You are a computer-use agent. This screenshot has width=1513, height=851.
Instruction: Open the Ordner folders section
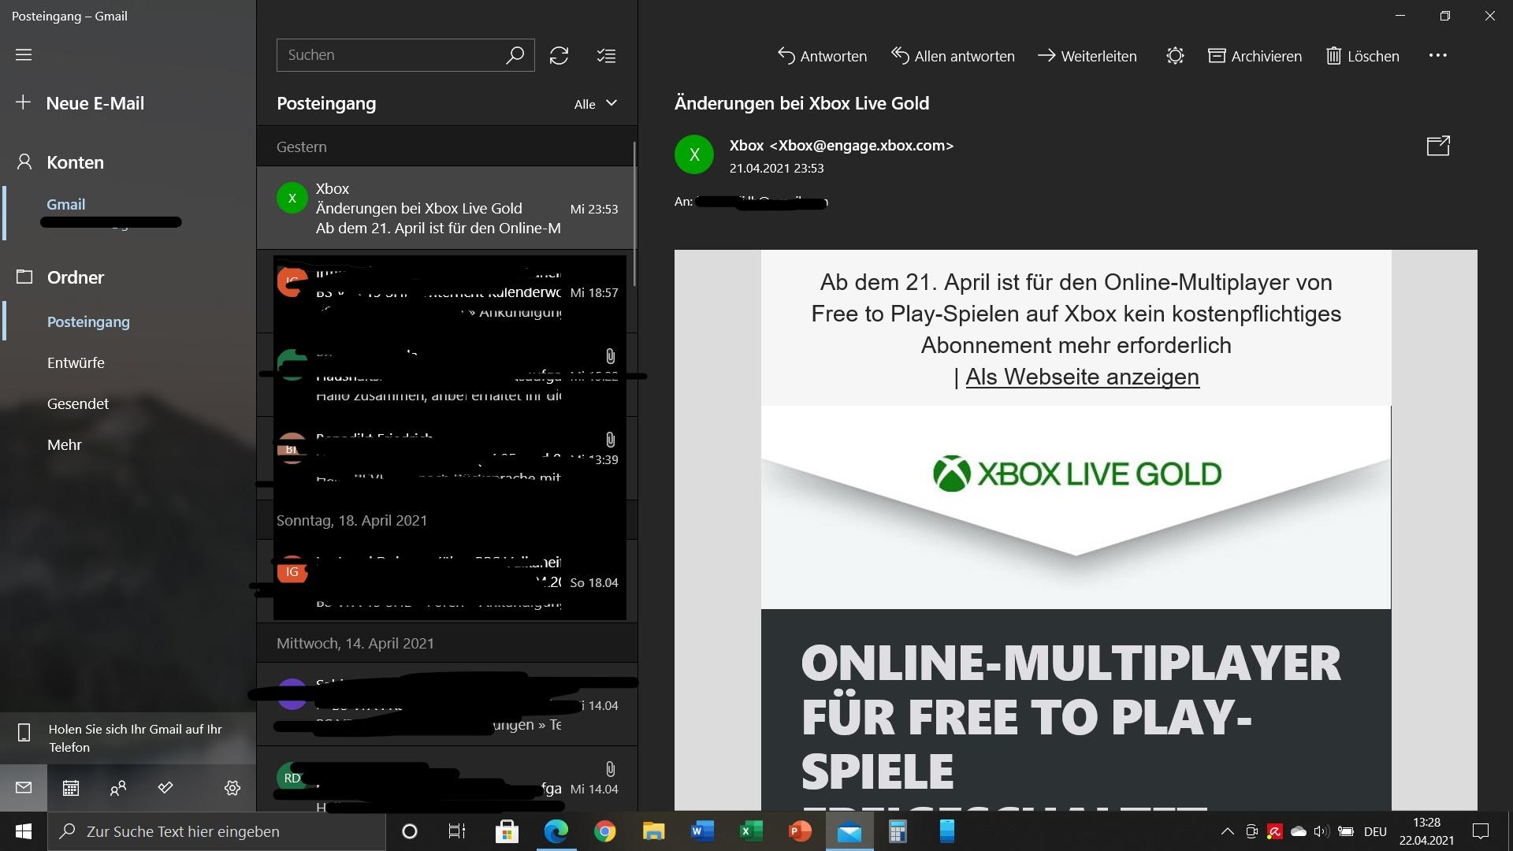click(x=76, y=277)
